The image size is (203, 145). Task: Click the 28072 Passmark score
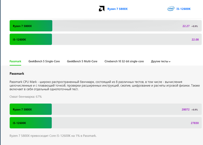[x=186, y=110]
